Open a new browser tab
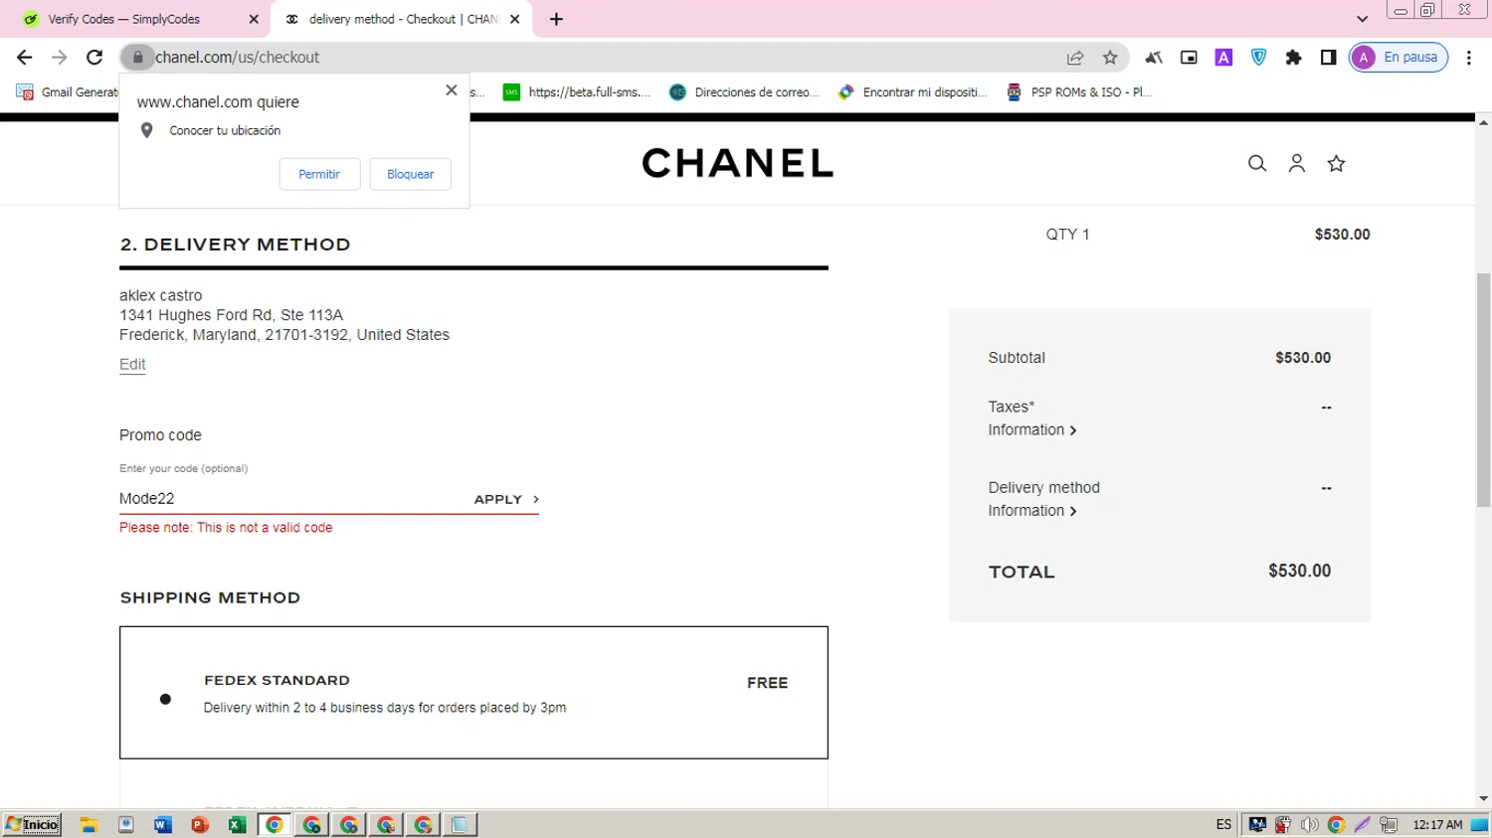1492x838 pixels. pos(556,19)
